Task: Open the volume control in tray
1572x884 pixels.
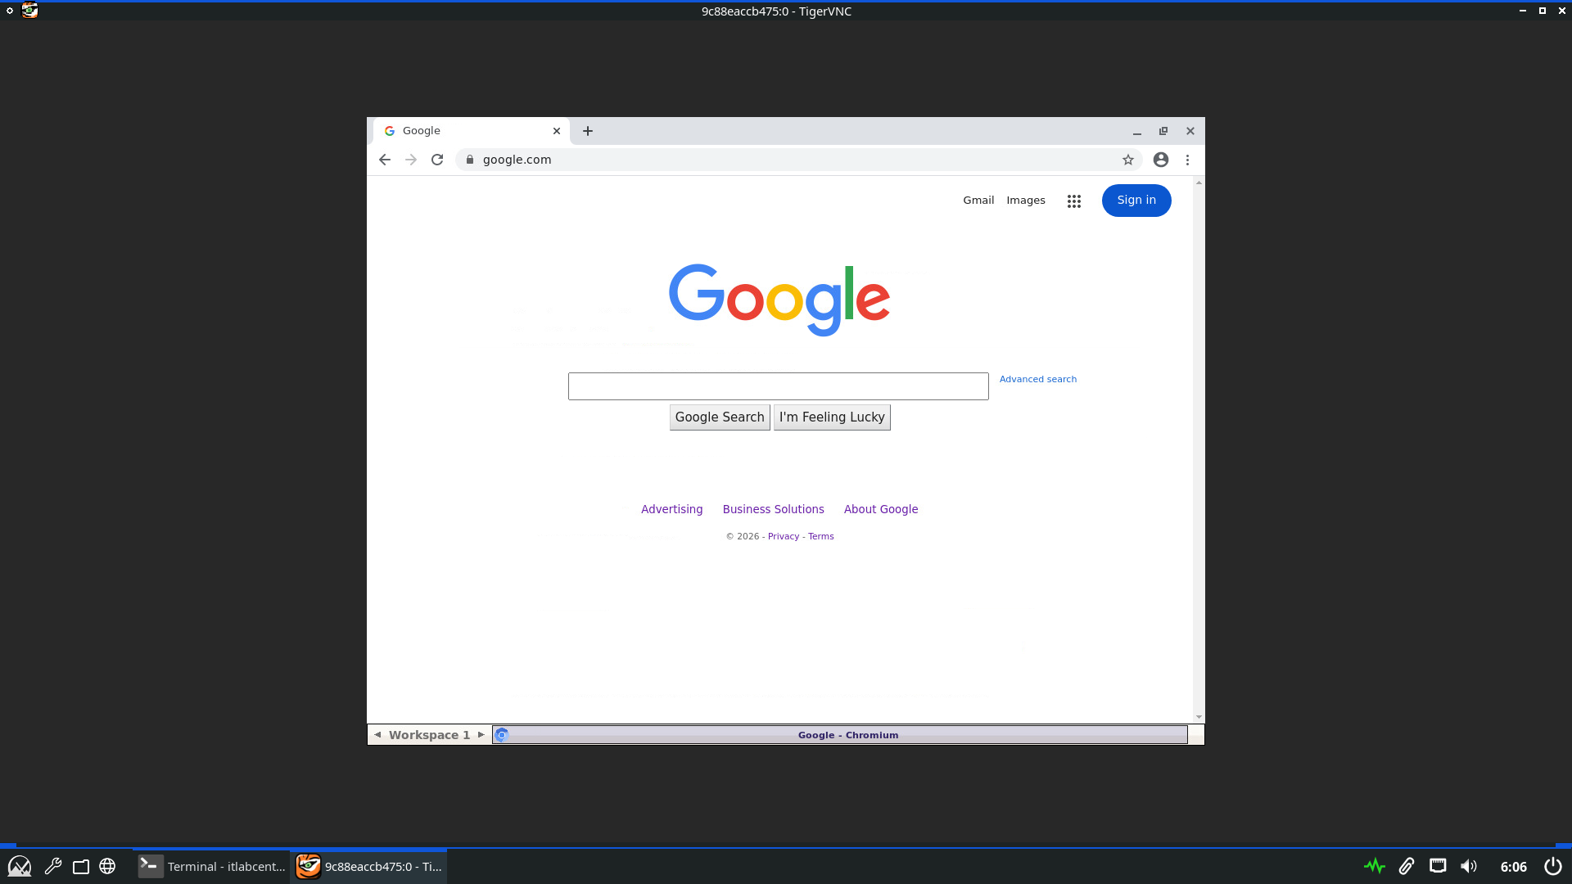Action: (x=1469, y=866)
